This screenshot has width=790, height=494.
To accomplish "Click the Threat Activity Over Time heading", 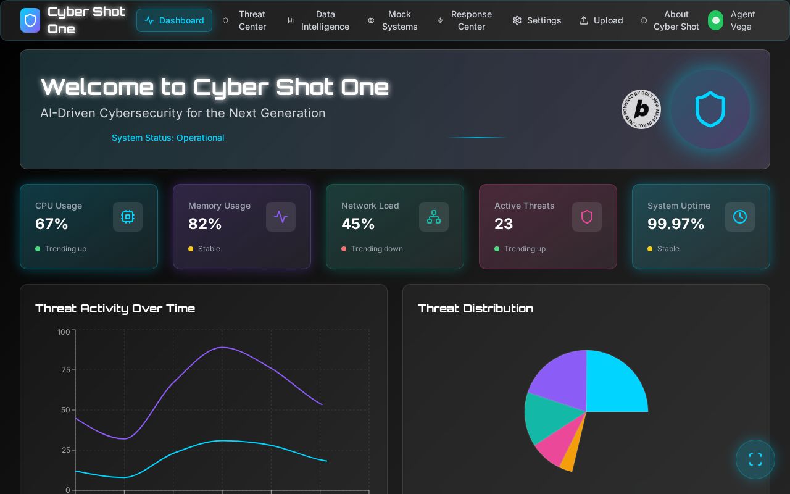I will 115,308.
